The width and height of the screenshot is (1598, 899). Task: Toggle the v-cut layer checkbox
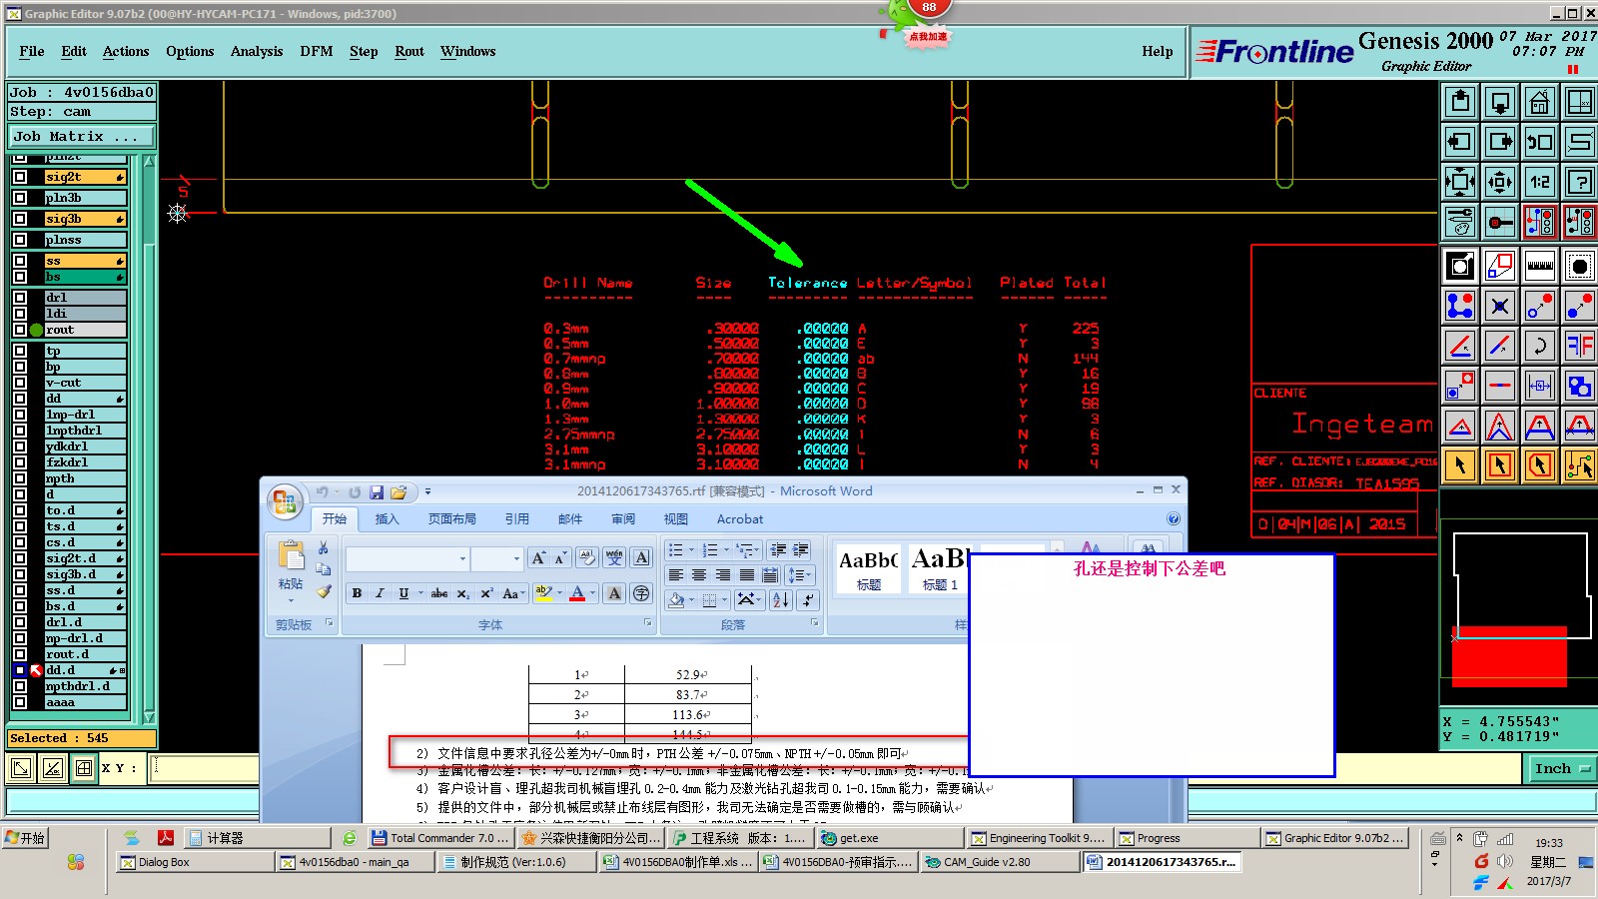click(x=20, y=383)
